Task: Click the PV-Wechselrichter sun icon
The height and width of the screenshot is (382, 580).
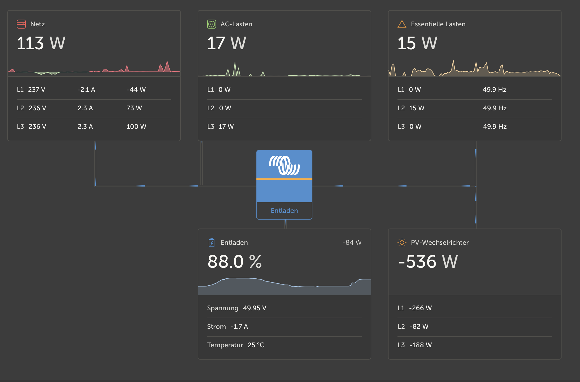Action: (x=402, y=243)
